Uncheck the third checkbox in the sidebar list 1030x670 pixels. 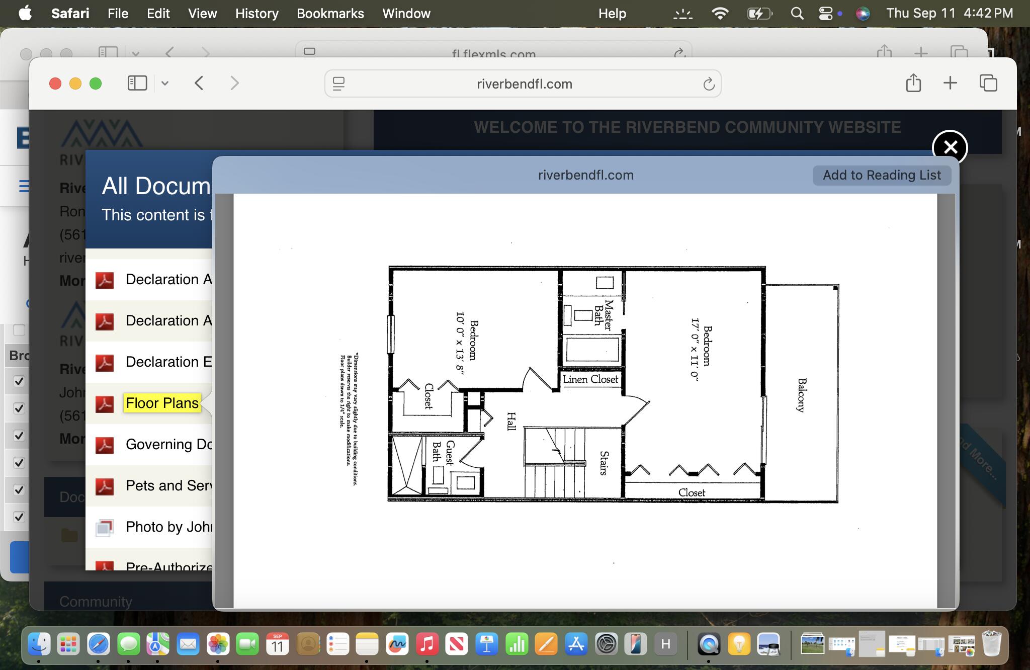[x=19, y=436]
